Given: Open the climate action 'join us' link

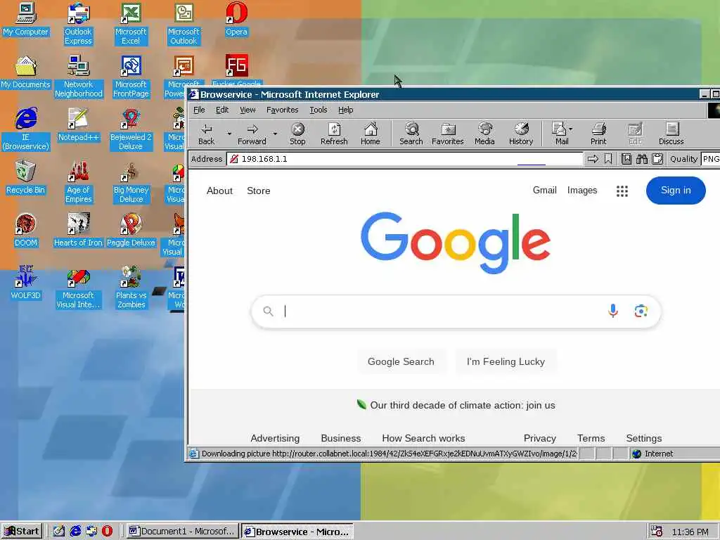Looking at the screenshot, I should 463,405.
